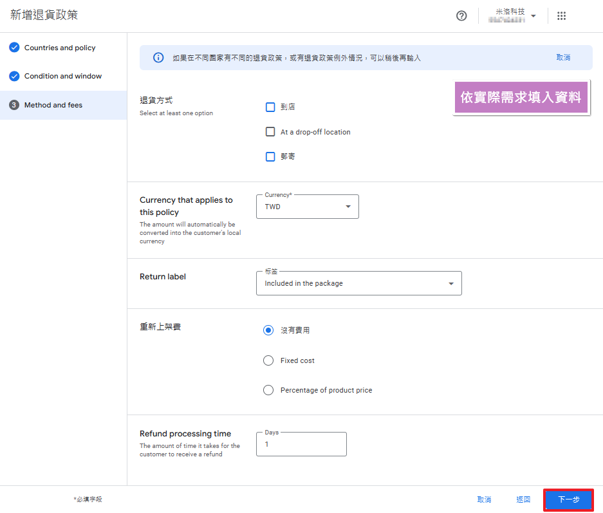
Task: Expand the Return label dropdown
Action: (x=358, y=283)
